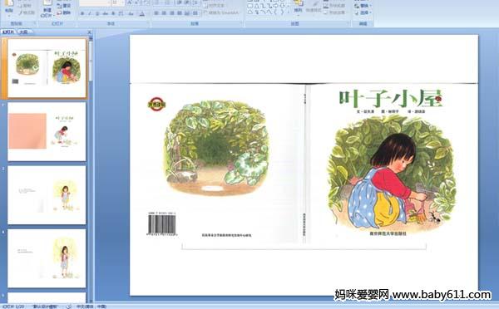Click the Delete slide icon
The image size is (499, 309).
tap(64, 12)
